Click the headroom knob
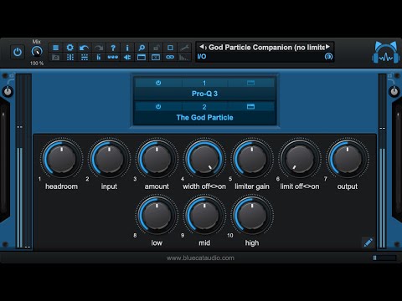The width and height of the screenshot is (402, 301). [61, 159]
